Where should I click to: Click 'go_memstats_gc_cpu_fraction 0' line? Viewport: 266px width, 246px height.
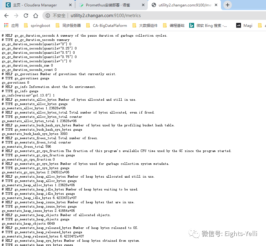(x=28, y=160)
